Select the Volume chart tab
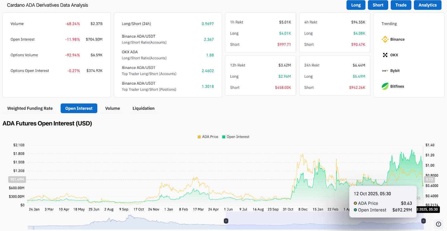Viewport: 447px width, 231px height. click(112, 108)
